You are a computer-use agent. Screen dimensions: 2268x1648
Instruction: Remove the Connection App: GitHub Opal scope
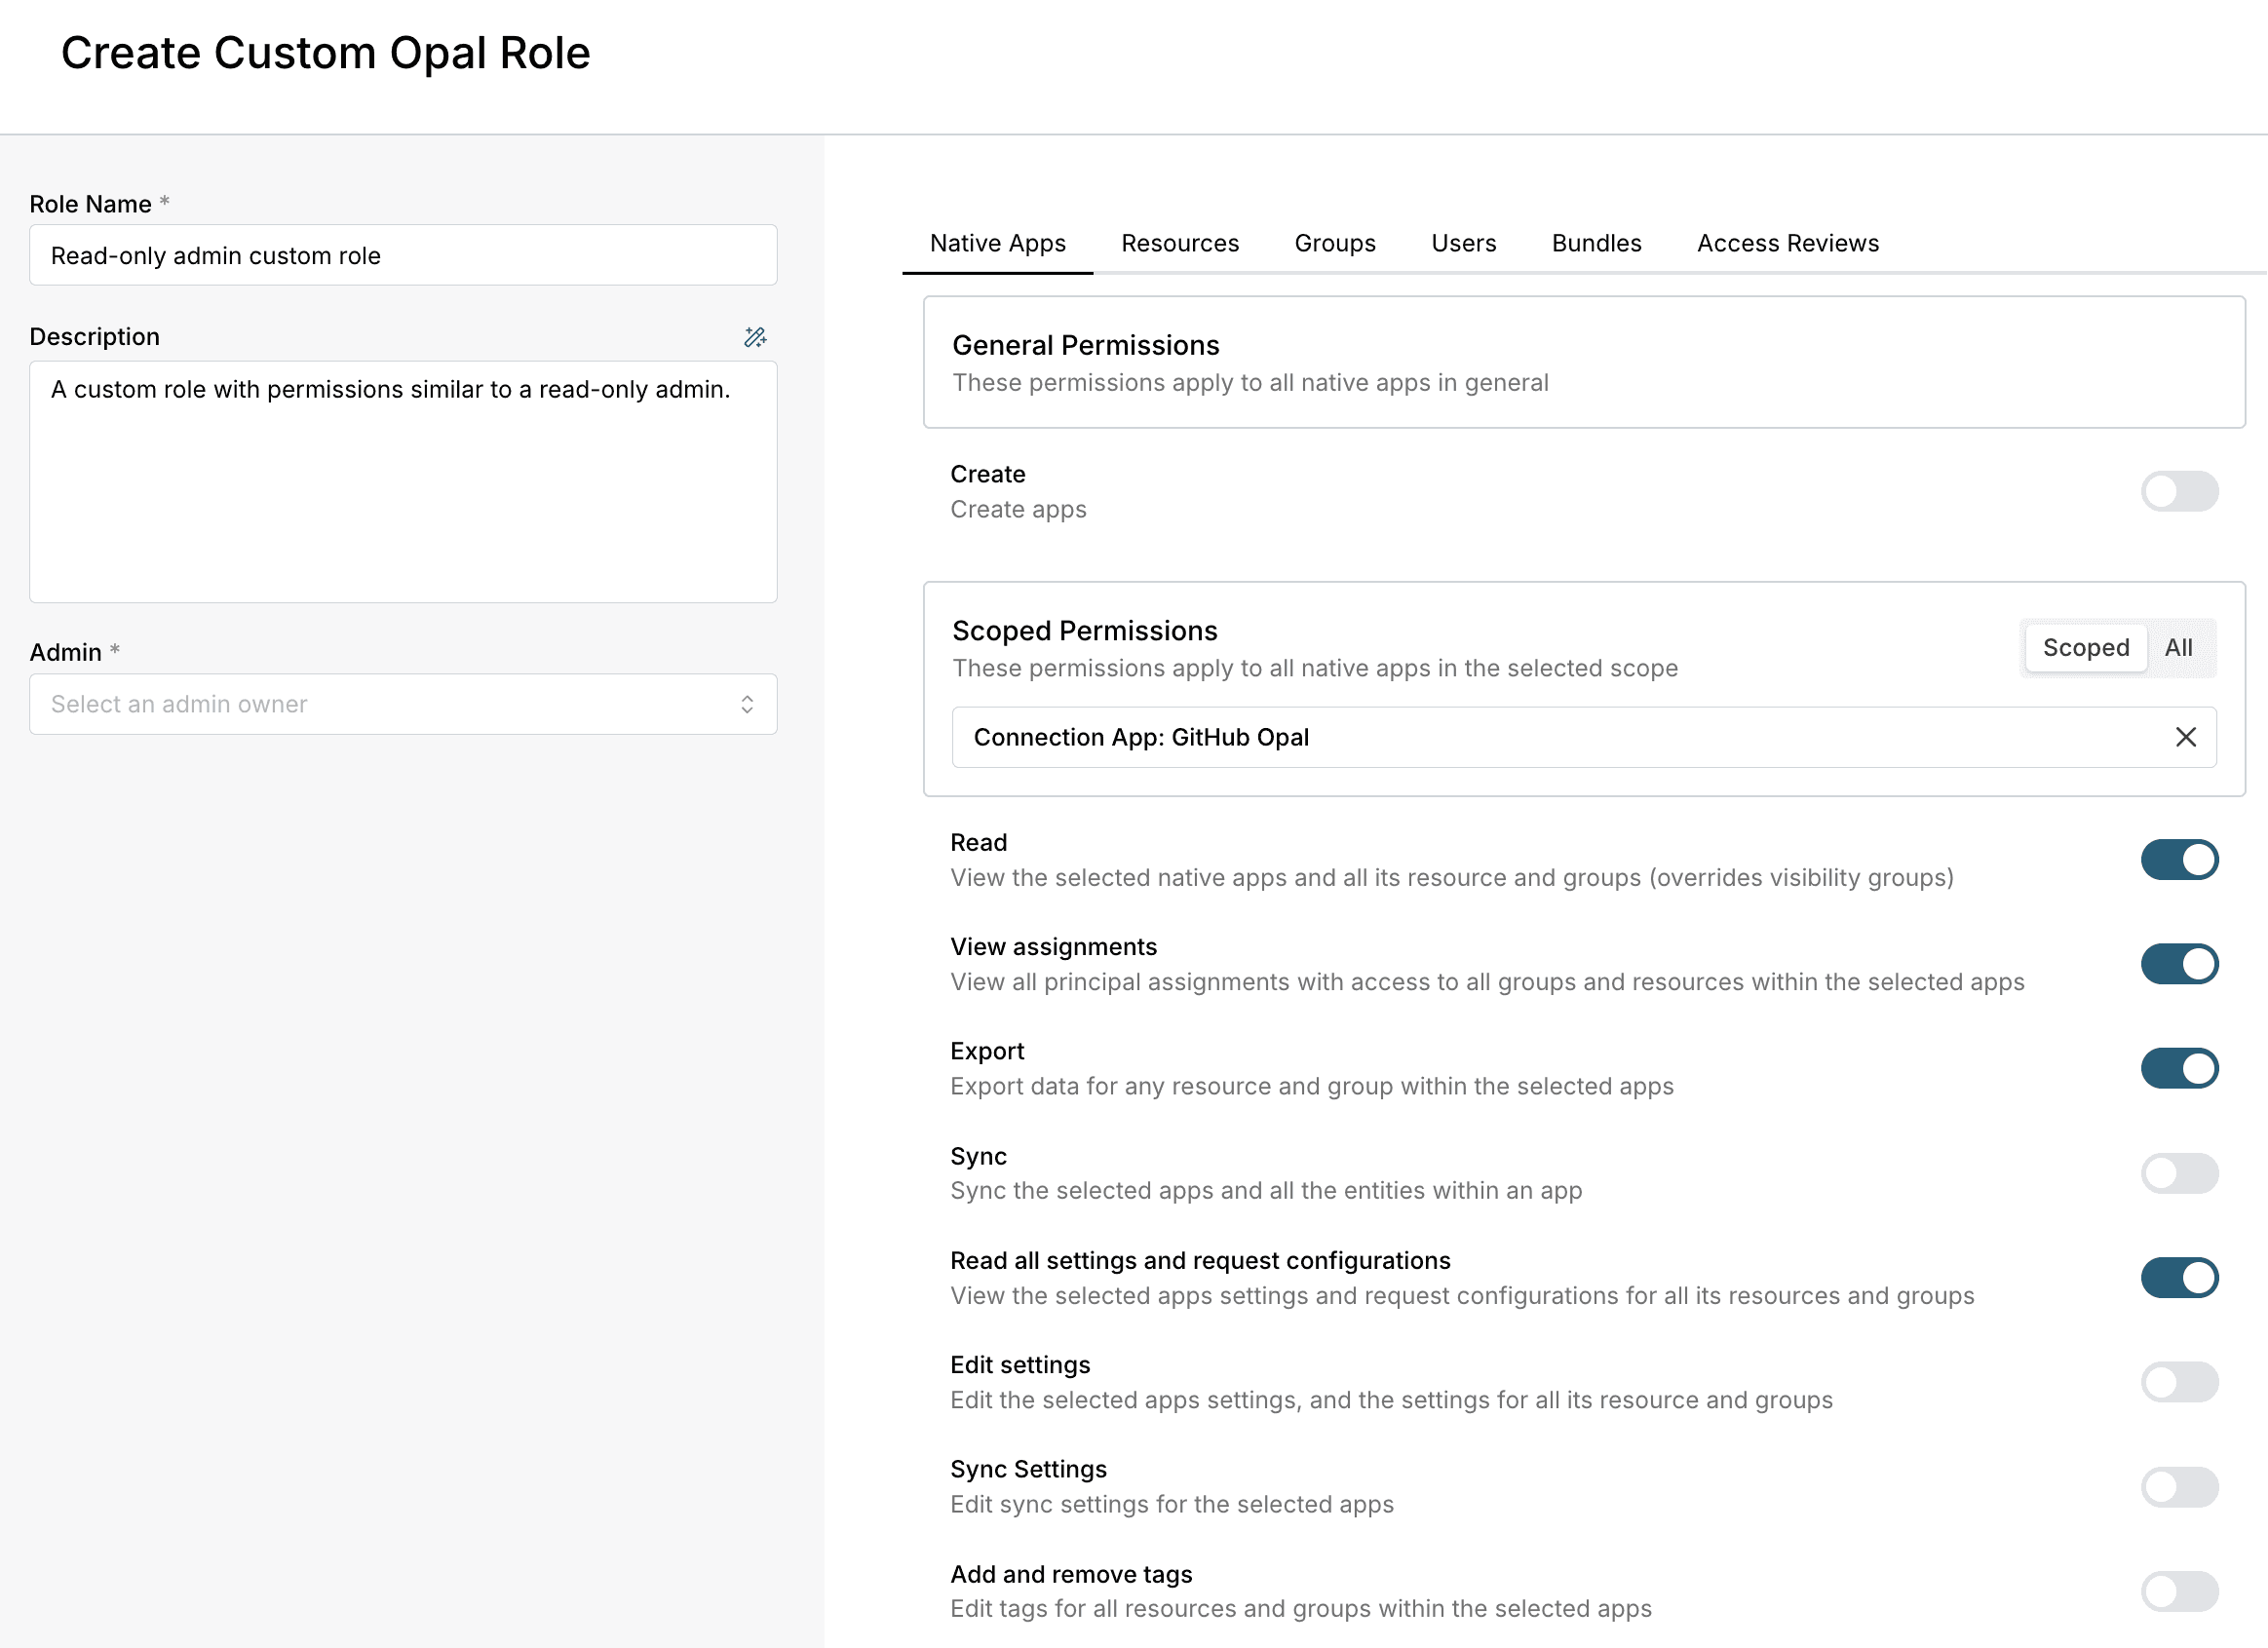(x=2186, y=737)
